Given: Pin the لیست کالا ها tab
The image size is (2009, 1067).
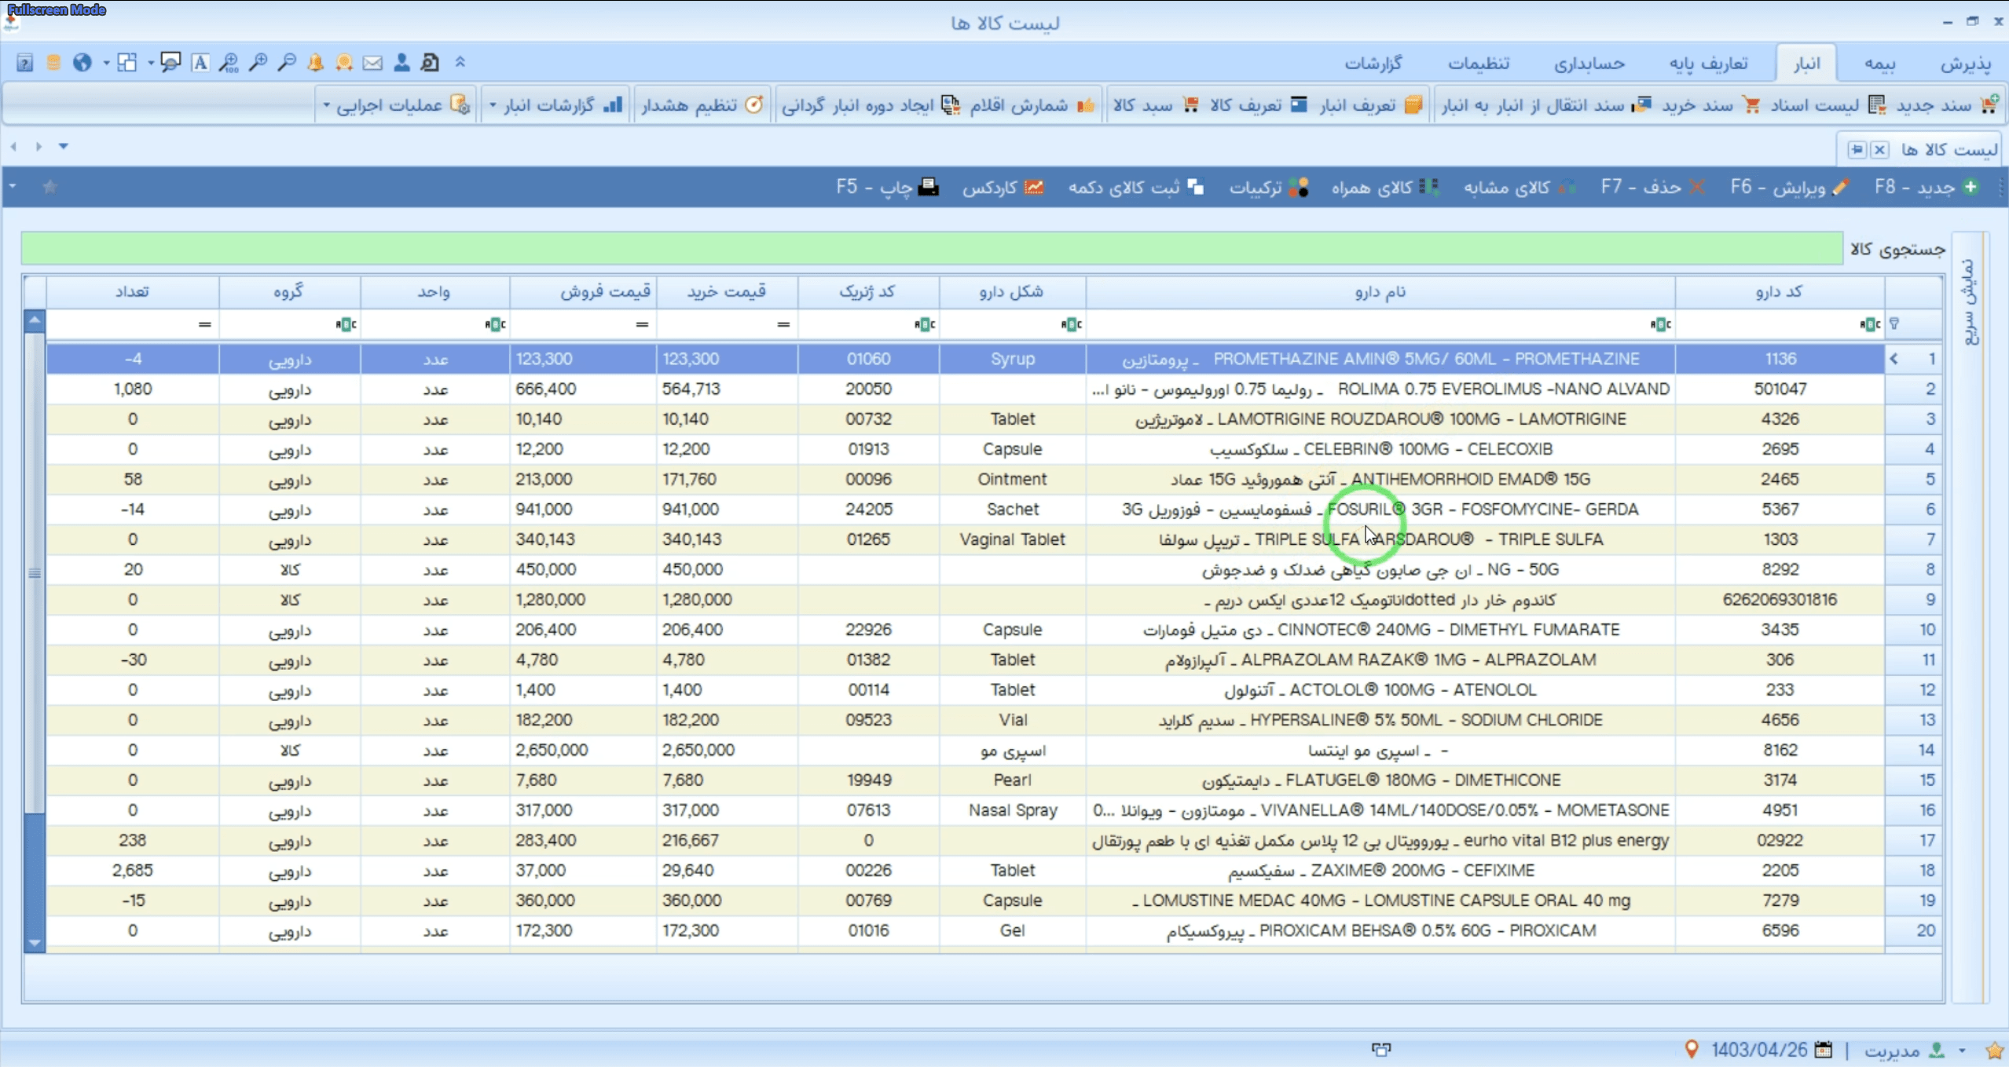Looking at the screenshot, I should (x=1857, y=149).
